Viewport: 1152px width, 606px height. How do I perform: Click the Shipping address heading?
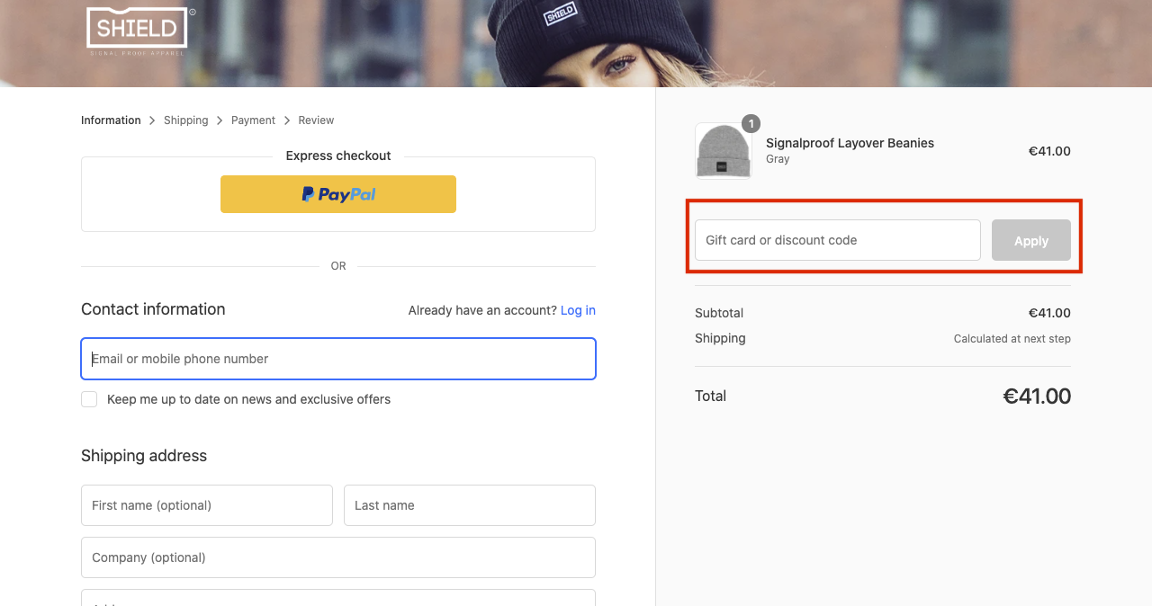coord(144,456)
